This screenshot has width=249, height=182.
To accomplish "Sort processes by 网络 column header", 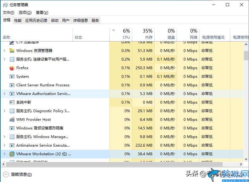I will 188,35.
